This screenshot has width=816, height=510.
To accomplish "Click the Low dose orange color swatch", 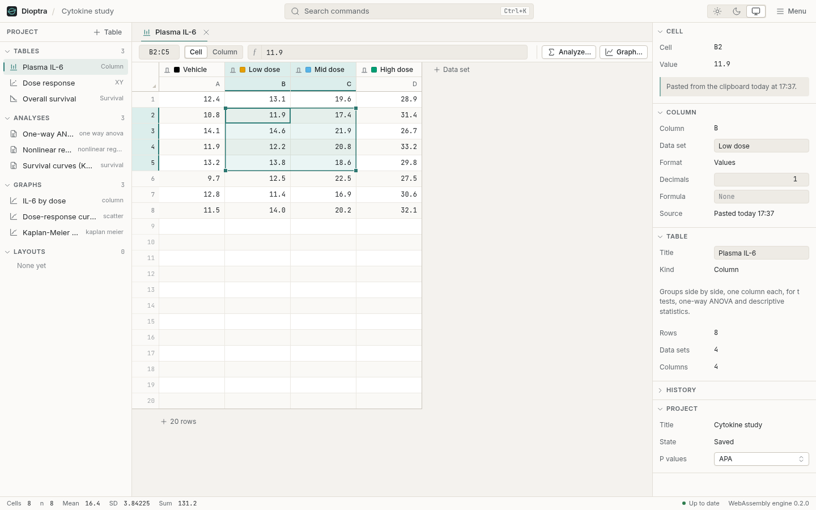I will pyautogui.click(x=243, y=70).
